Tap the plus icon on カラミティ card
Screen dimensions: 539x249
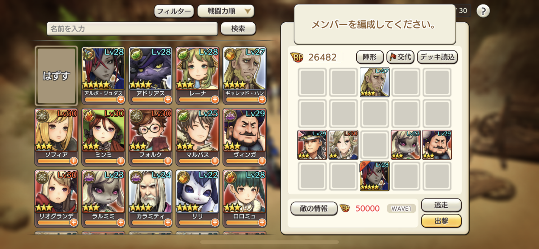pyautogui.click(x=168, y=222)
